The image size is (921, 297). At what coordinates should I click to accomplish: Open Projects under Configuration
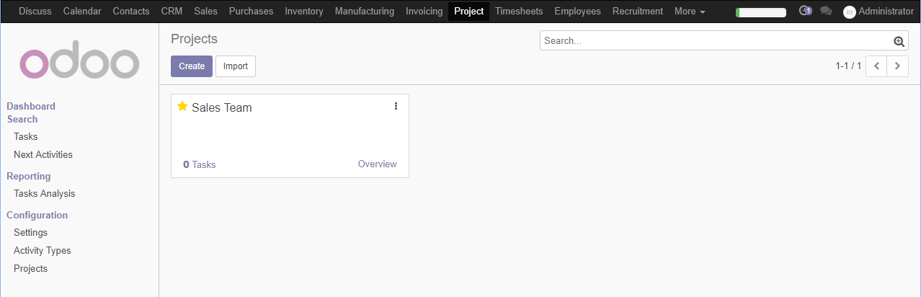click(31, 268)
